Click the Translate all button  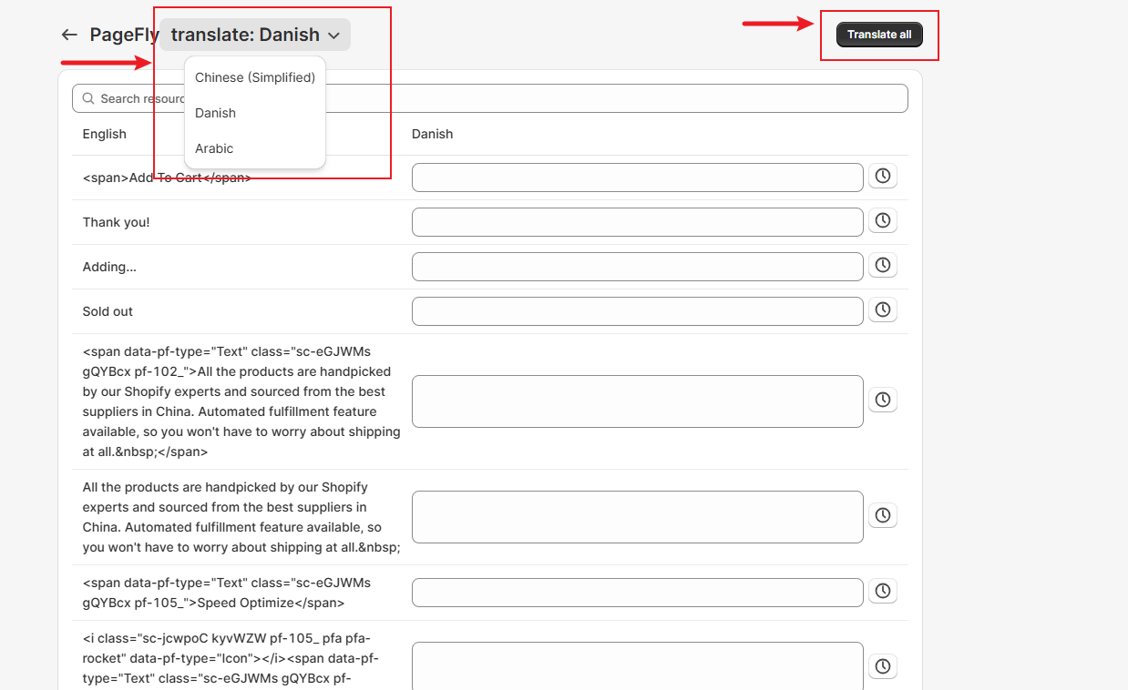[x=879, y=35]
